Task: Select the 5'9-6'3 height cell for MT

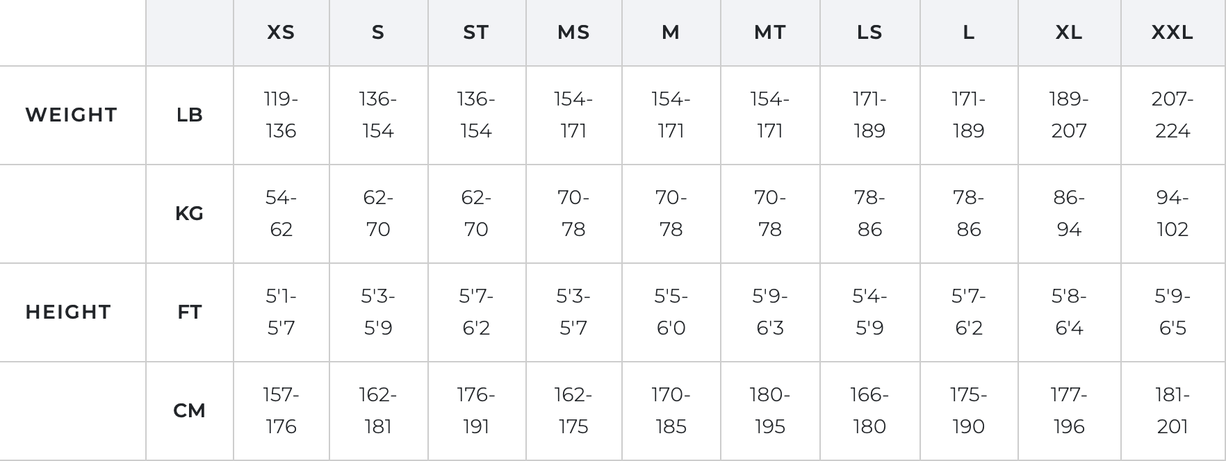Action: [x=769, y=312]
